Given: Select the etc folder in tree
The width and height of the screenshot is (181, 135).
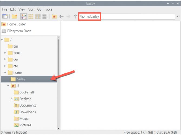Looking at the screenshot, I should click(13, 66).
